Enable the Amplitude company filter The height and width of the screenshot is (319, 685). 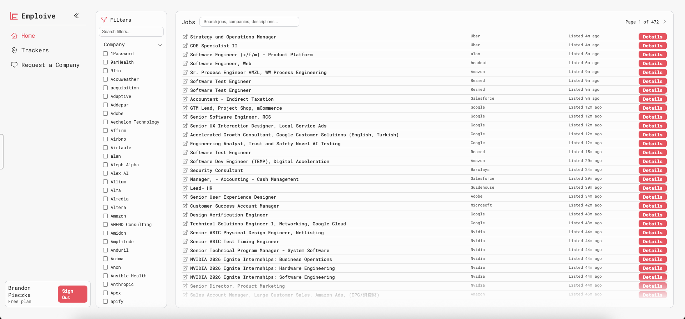tap(105, 241)
